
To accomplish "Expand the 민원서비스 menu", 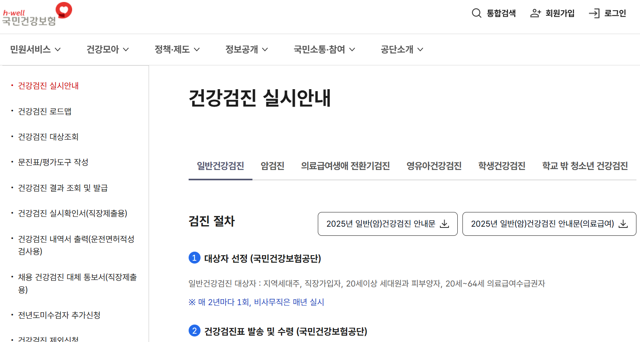I will [x=35, y=50].
